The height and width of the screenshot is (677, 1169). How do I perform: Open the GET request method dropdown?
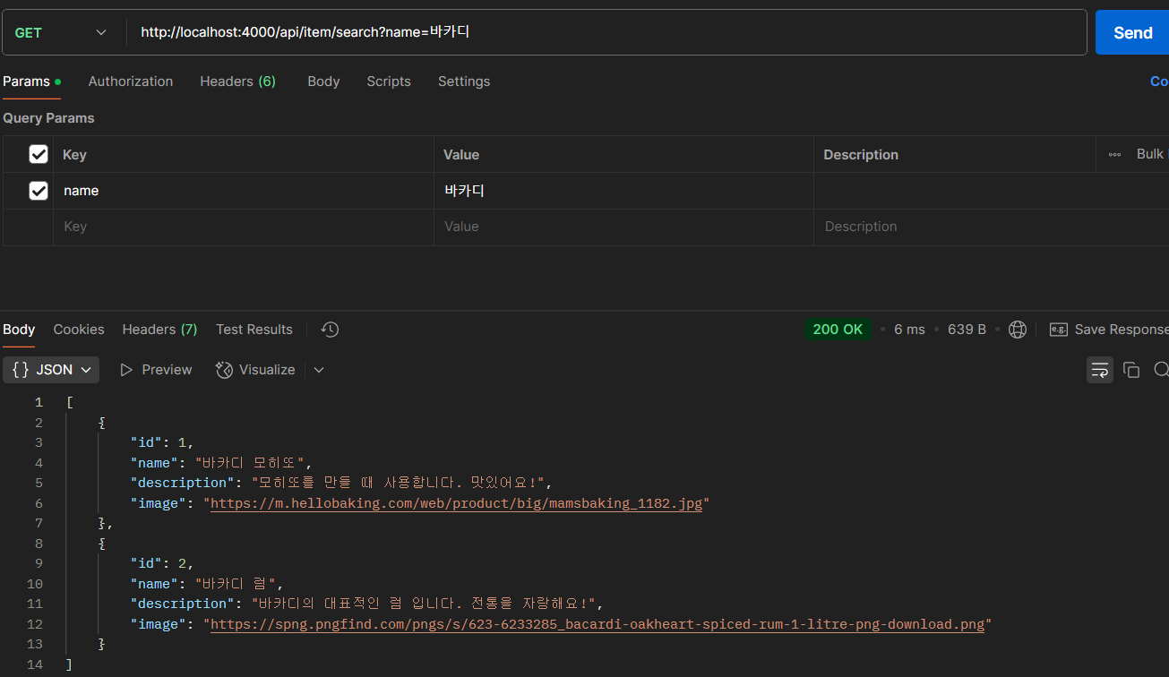coord(61,31)
